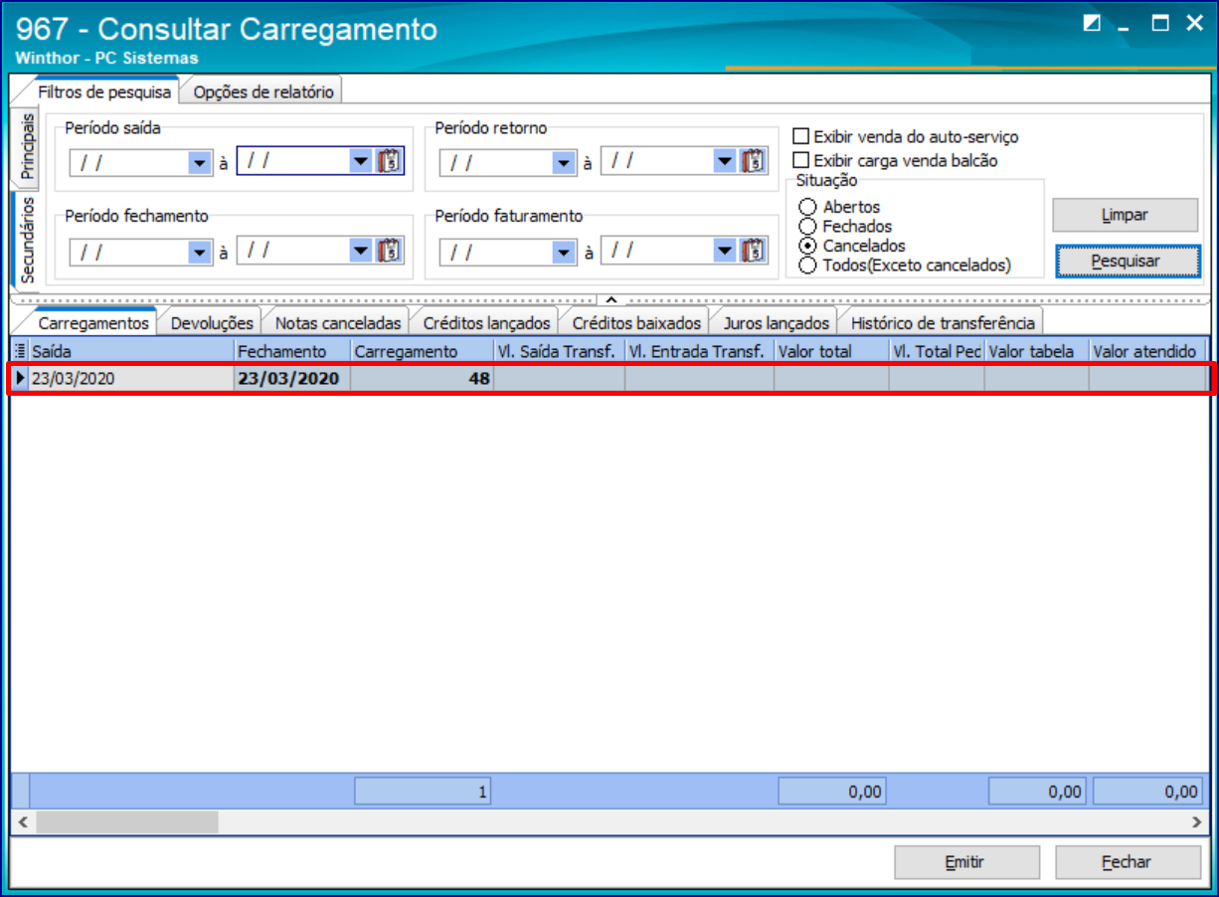Image resolution: width=1219 pixels, height=897 pixels.
Task: Open Período retorno start date dropdown
Action: 565,163
